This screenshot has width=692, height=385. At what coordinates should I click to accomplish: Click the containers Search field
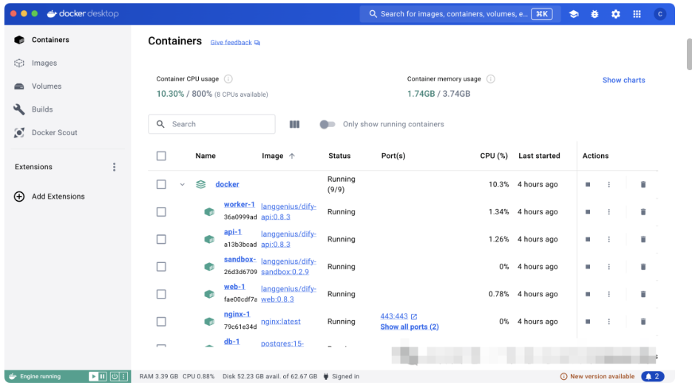tap(212, 124)
